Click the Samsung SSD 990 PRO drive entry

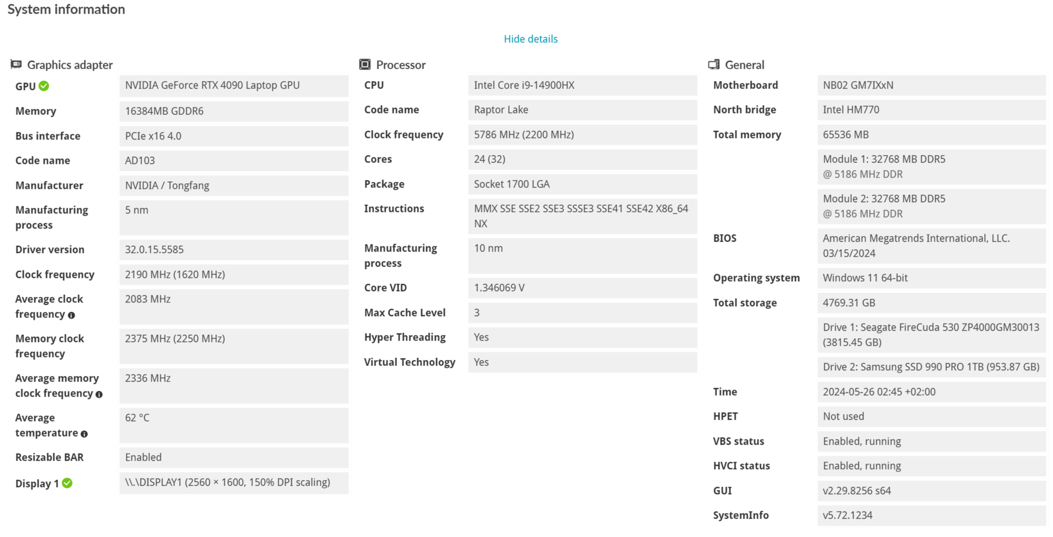[x=930, y=367]
